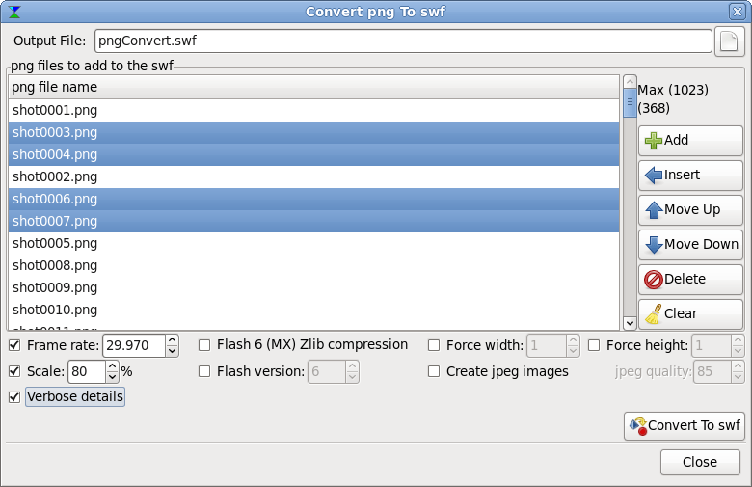This screenshot has width=752, height=487.
Task: Click Move Up arrow button
Action: [x=689, y=209]
